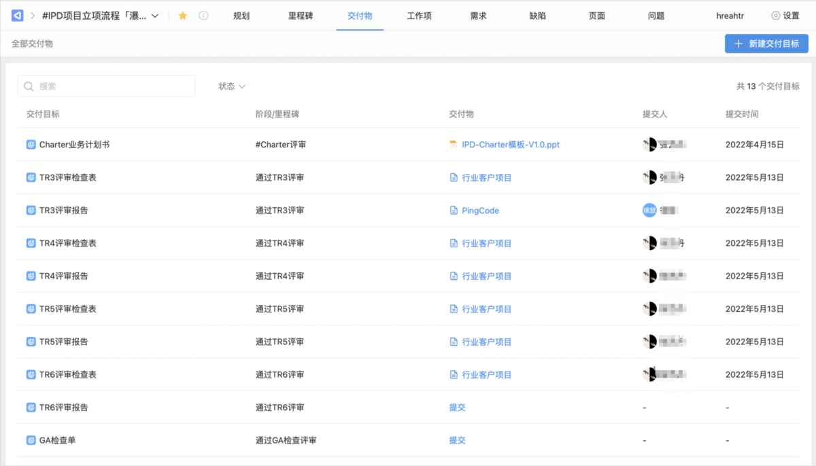
Task: Click the document icon beside PingCode
Action: pyautogui.click(x=454, y=211)
